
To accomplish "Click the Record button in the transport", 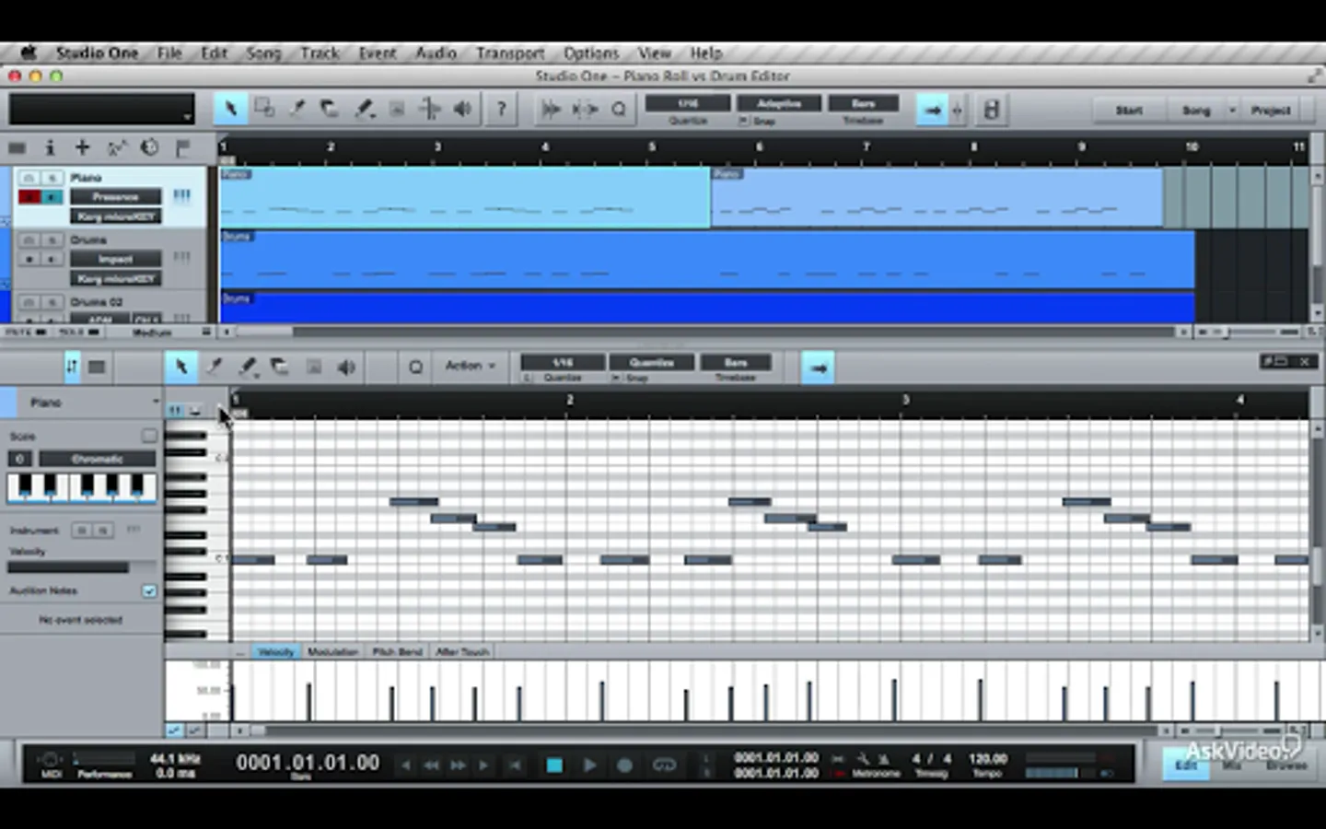I will coord(624,765).
